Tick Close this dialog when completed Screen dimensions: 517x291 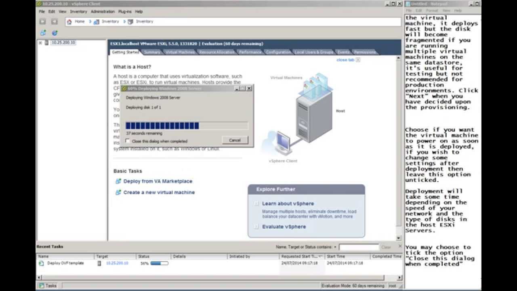[128, 141]
